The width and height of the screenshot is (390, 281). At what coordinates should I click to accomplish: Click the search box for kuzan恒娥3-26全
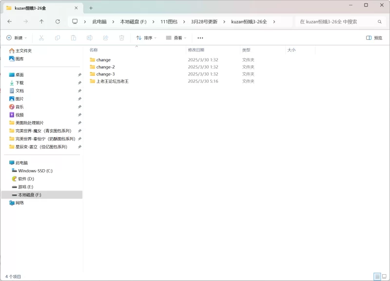[x=336, y=21]
